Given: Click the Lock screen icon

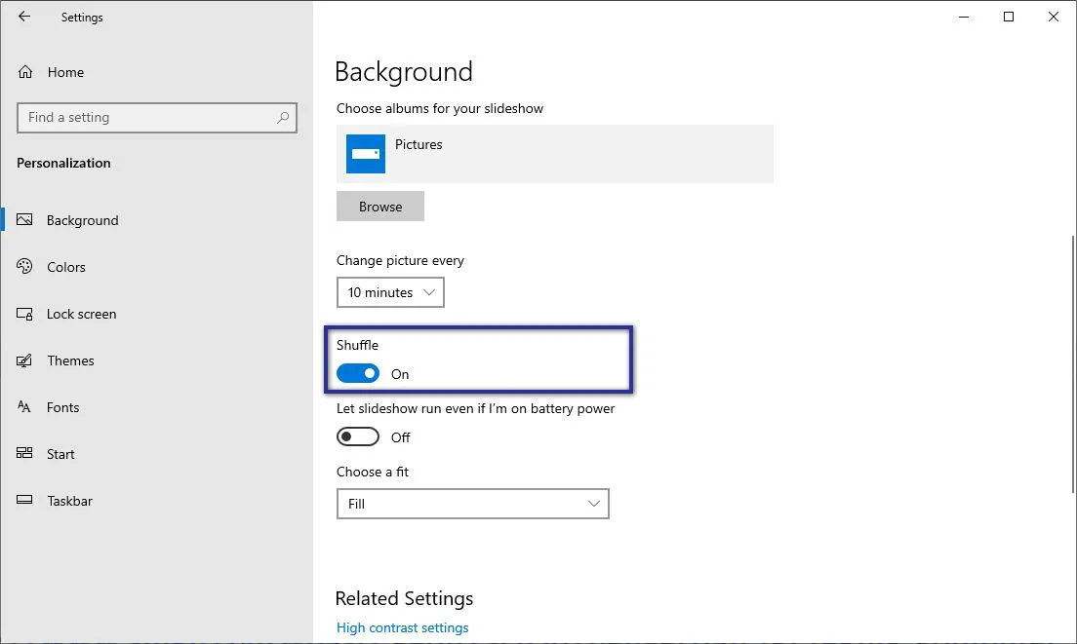Looking at the screenshot, I should click(25, 314).
